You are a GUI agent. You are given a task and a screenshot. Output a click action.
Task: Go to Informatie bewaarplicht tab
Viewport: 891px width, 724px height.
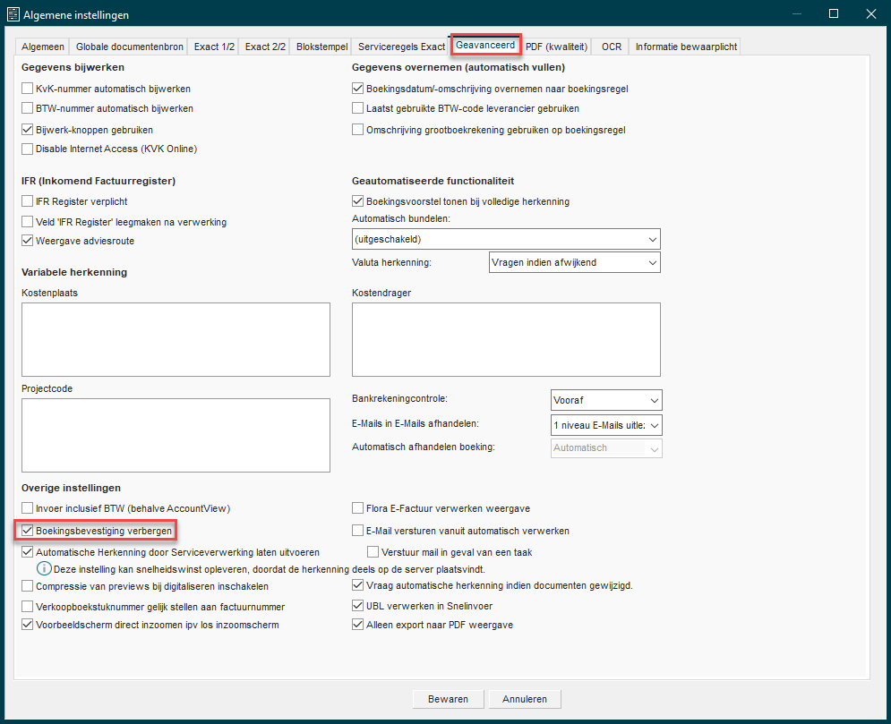pyautogui.click(x=685, y=47)
